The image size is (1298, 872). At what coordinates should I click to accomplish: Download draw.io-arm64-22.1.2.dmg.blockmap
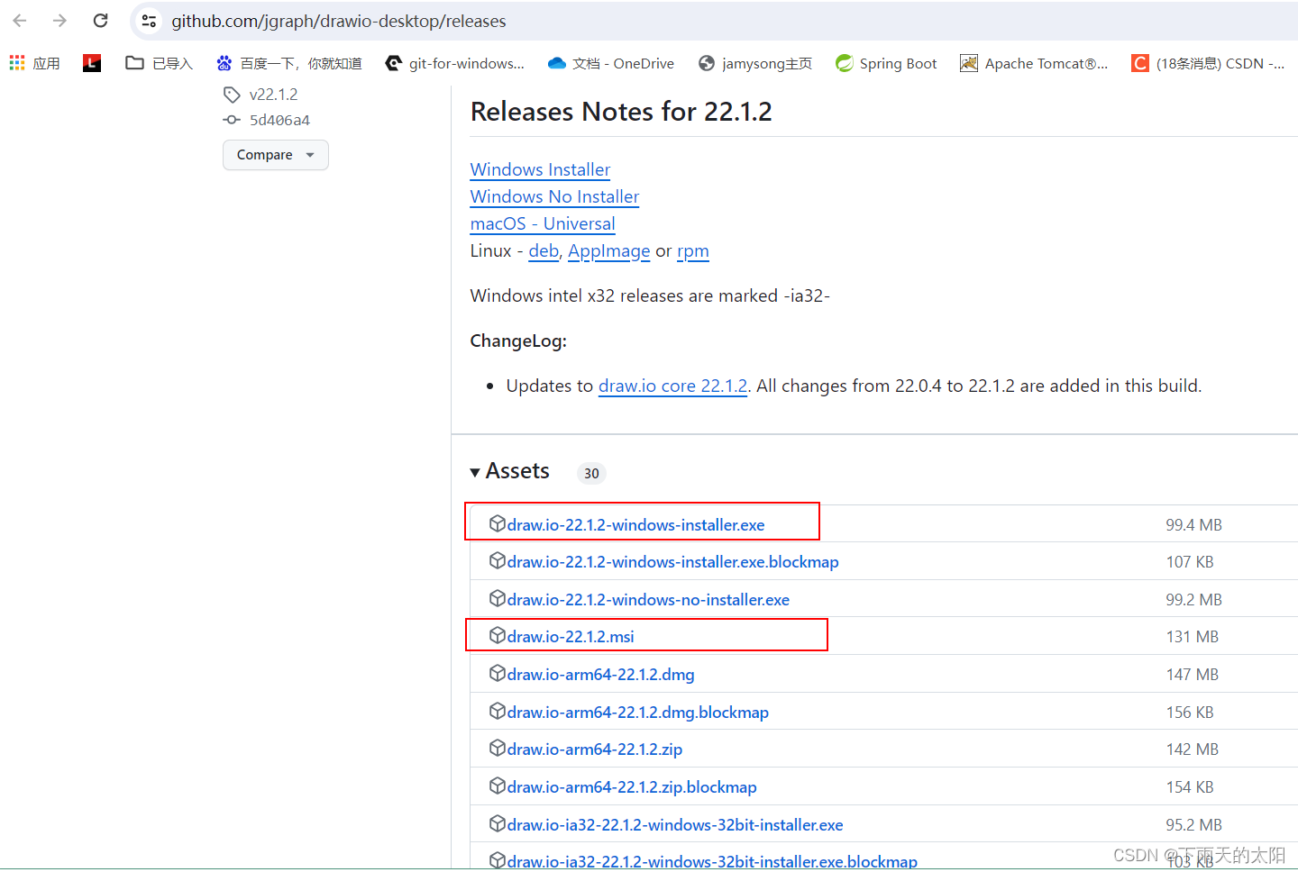pyautogui.click(x=637, y=713)
